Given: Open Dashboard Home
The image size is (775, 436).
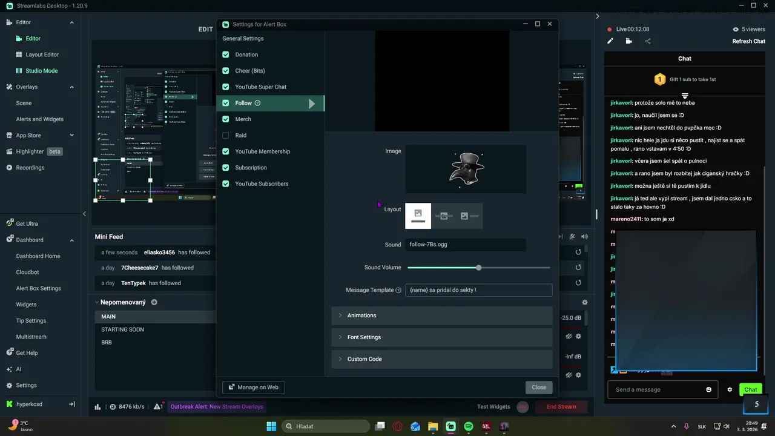Looking at the screenshot, I should [x=38, y=256].
